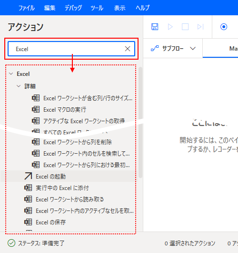Viewport: 238px width, 253px height.
Task: Select Excel ワークシートから列を削除 action
Action: pos(78,142)
